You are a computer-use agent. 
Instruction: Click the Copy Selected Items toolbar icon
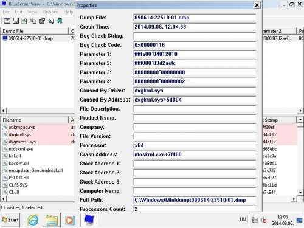33,21
